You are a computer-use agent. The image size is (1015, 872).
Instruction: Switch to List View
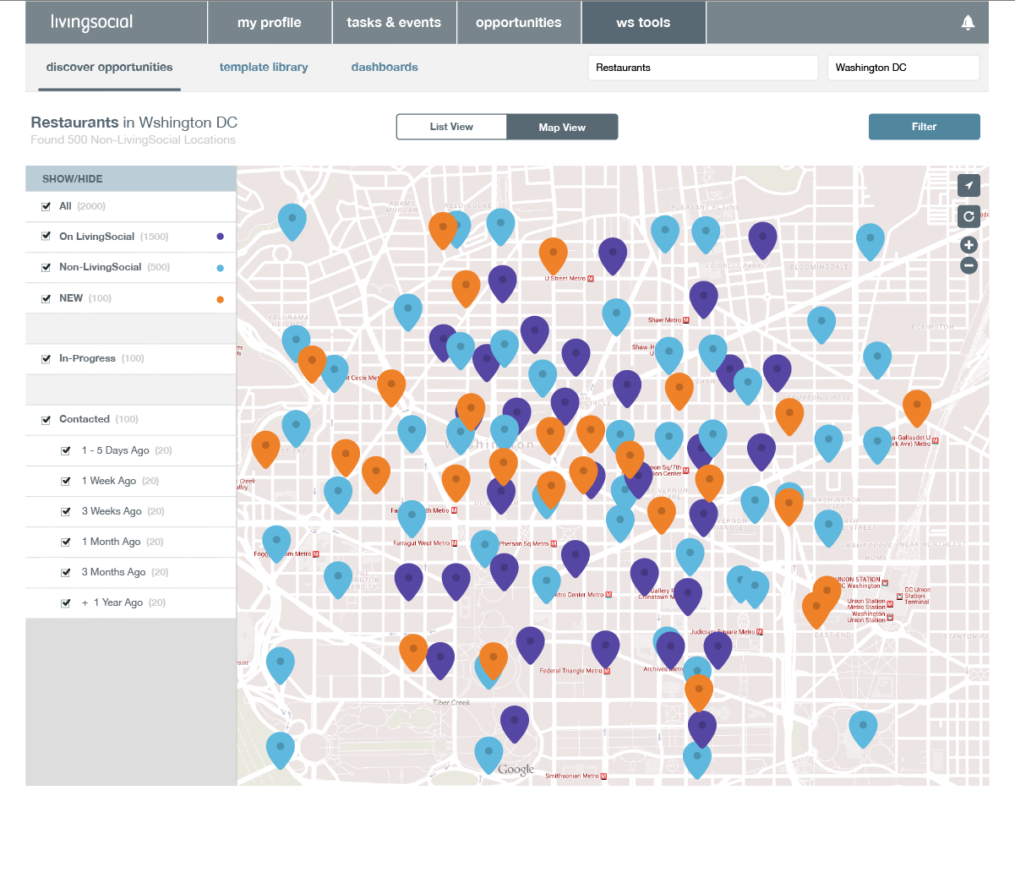pos(451,127)
